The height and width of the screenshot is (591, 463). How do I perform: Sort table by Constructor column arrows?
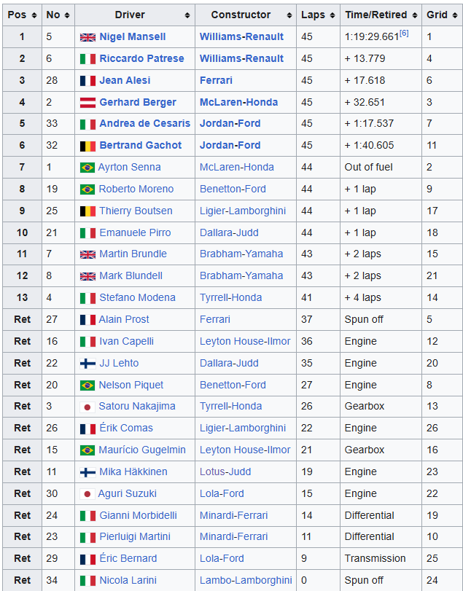pos(289,15)
